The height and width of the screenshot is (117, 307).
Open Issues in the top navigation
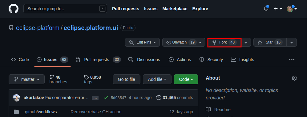(151, 9)
